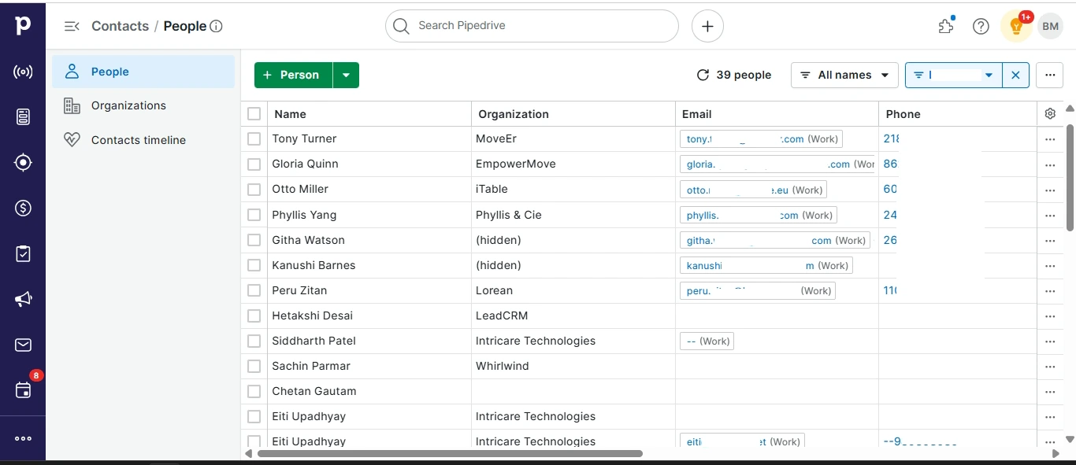Image resolution: width=1076 pixels, height=465 pixels.
Task: Open the more options menu above table
Action: (1050, 75)
